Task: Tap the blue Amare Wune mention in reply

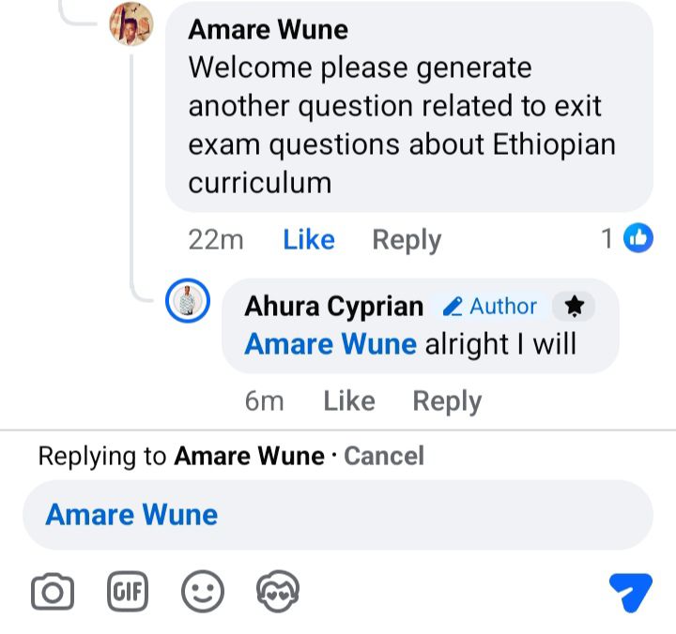Action: click(x=330, y=344)
